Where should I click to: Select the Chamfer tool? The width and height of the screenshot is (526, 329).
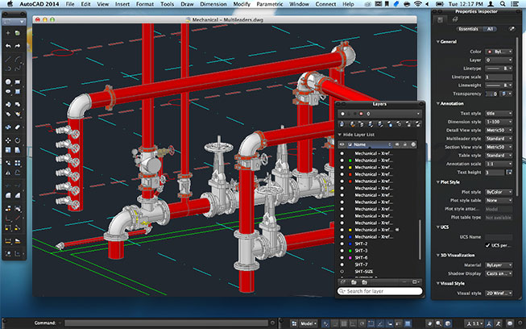pos(18,195)
